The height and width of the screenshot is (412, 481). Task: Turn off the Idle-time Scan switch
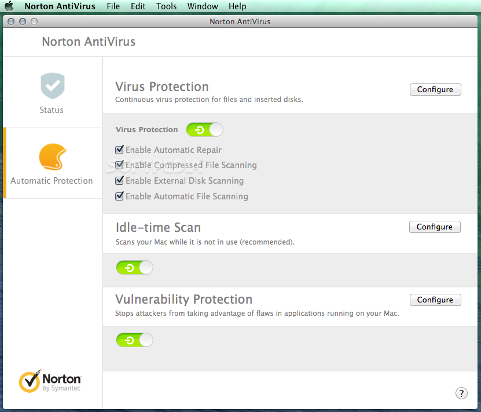pos(134,267)
